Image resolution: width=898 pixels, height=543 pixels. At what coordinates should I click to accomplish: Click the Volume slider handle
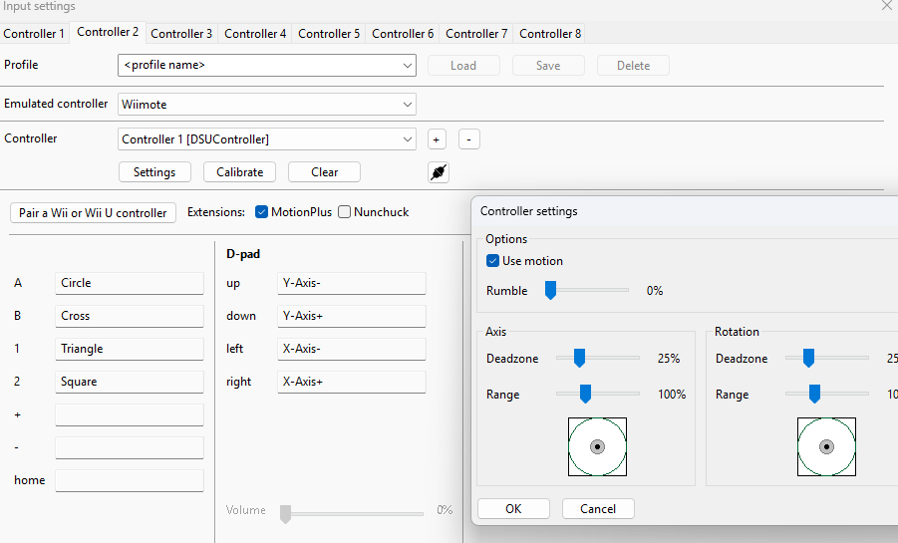click(285, 514)
